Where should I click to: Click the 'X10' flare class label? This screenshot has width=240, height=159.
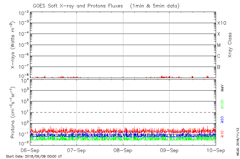click(221, 23)
